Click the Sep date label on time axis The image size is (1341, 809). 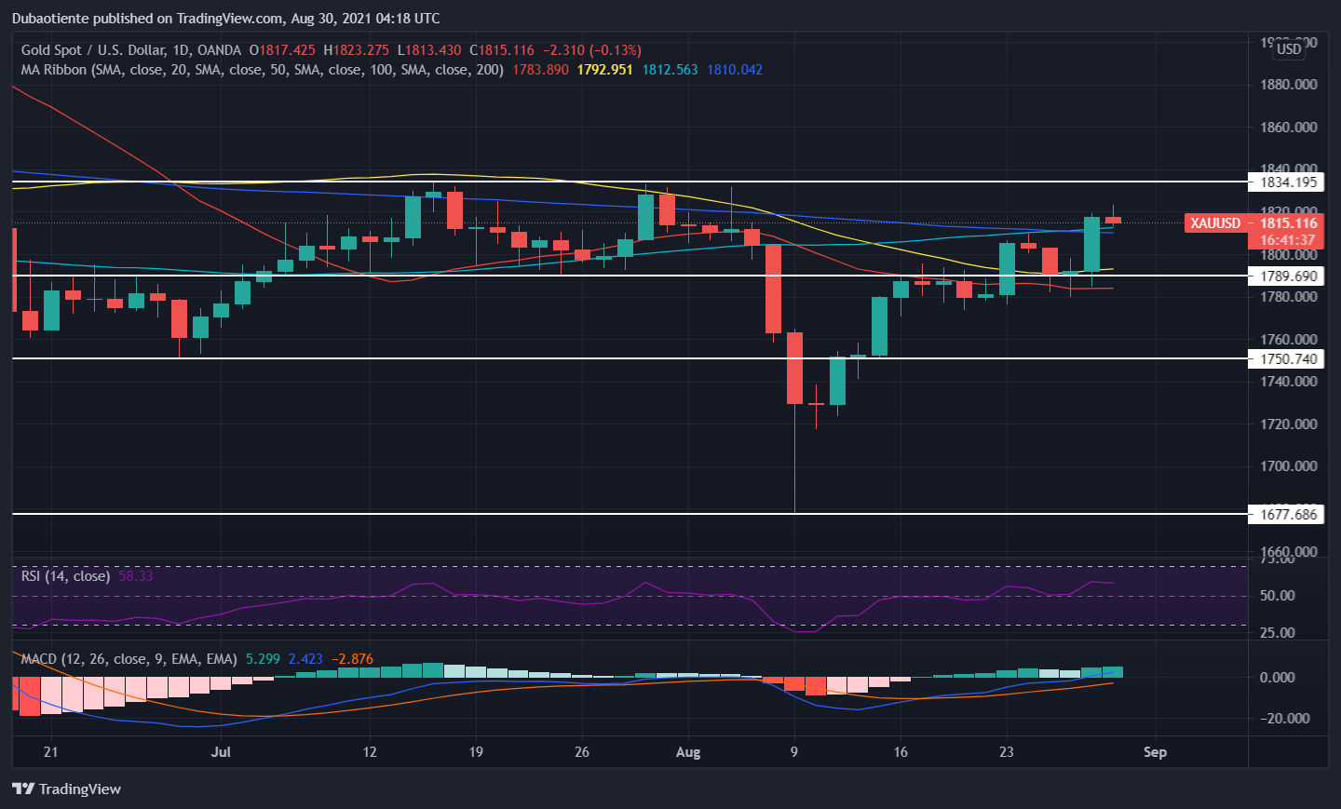(x=1155, y=752)
